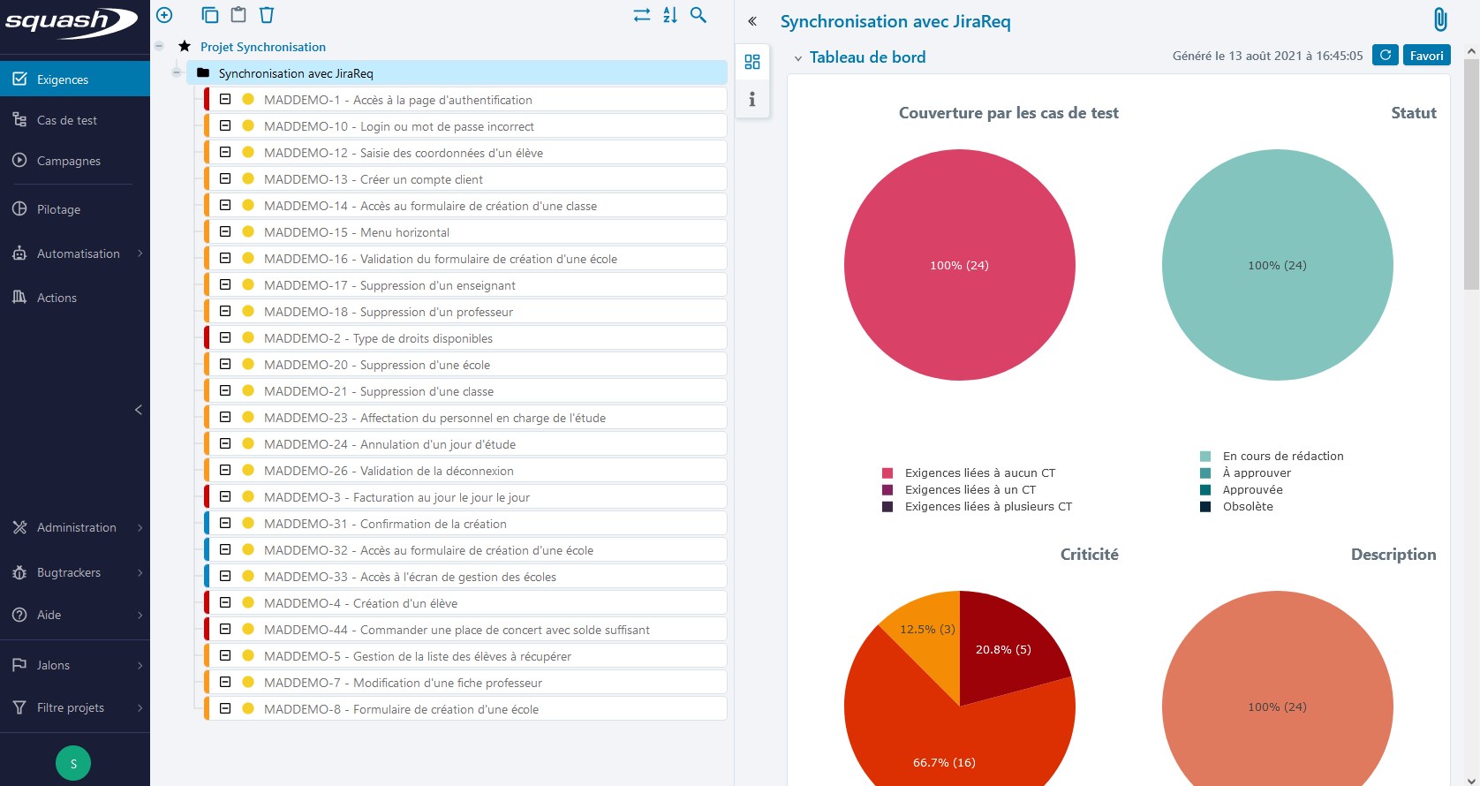1480x786 pixels.
Task: Select the Projet Synchronisation project
Action: [x=263, y=47]
